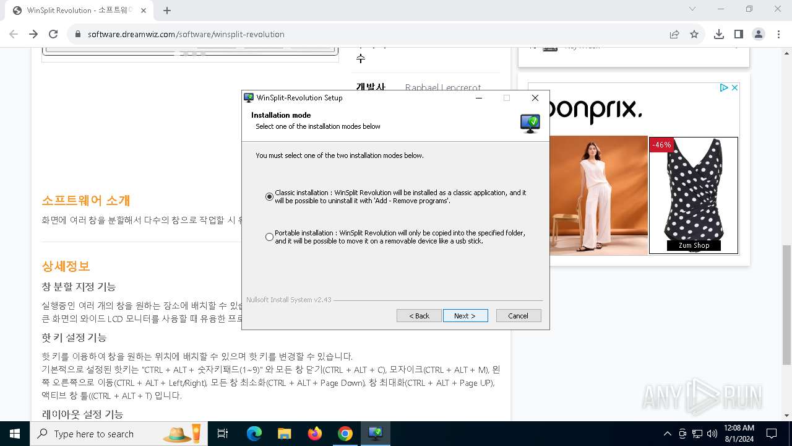This screenshot has height=446, width=792.
Task: Click the Chrome address bar URL
Action: point(186,34)
